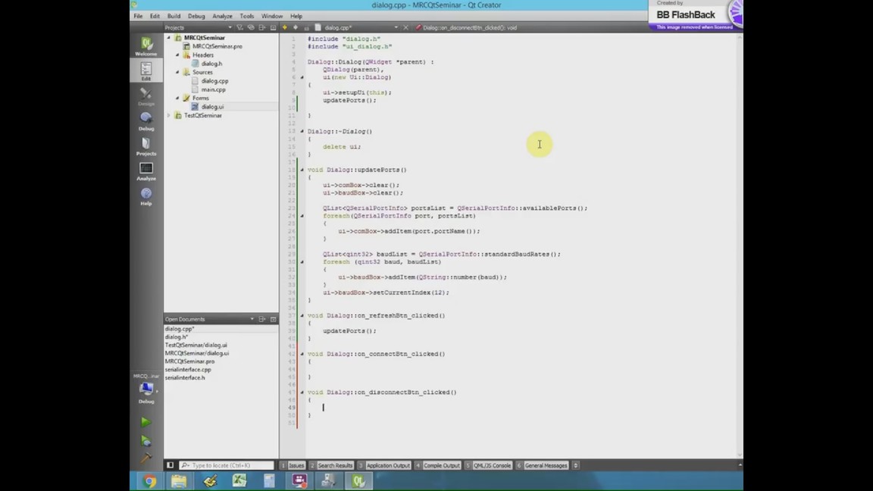Toggle the left sidebar visibility button

point(171,465)
